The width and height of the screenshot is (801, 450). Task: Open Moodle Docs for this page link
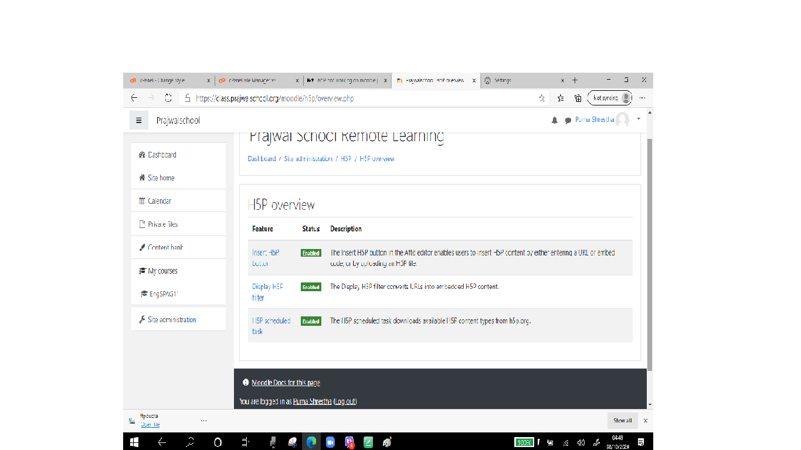[286, 383]
